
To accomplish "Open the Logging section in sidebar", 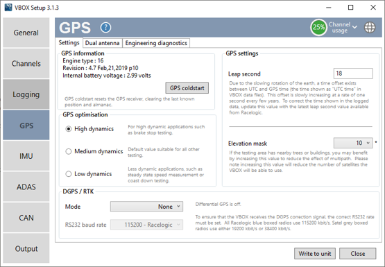I will pos(26,94).
